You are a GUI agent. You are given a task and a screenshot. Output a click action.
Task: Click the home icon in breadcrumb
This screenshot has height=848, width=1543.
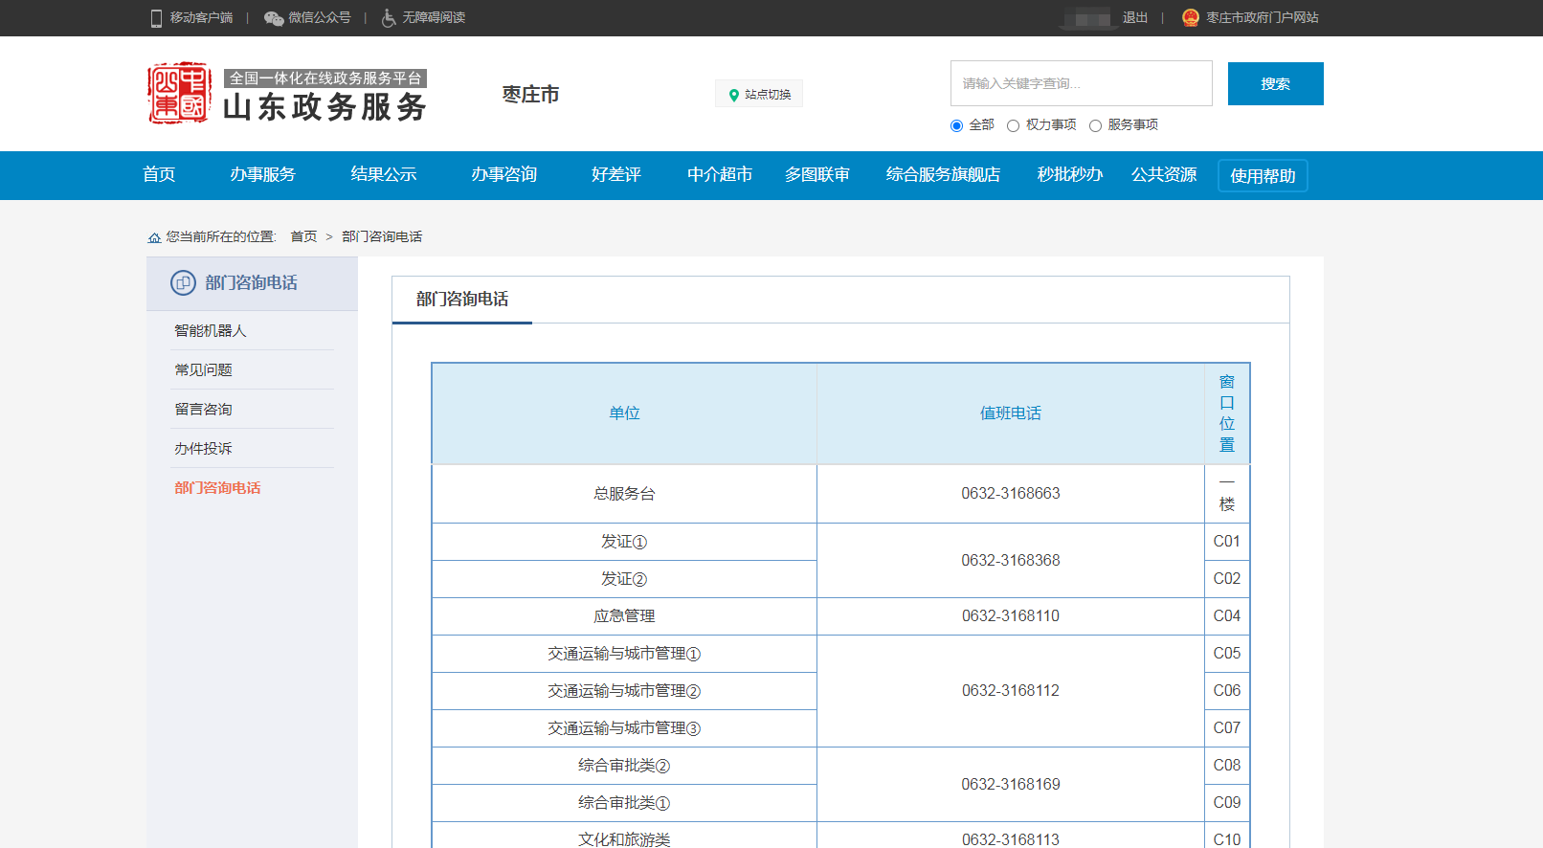pos(154,237)
